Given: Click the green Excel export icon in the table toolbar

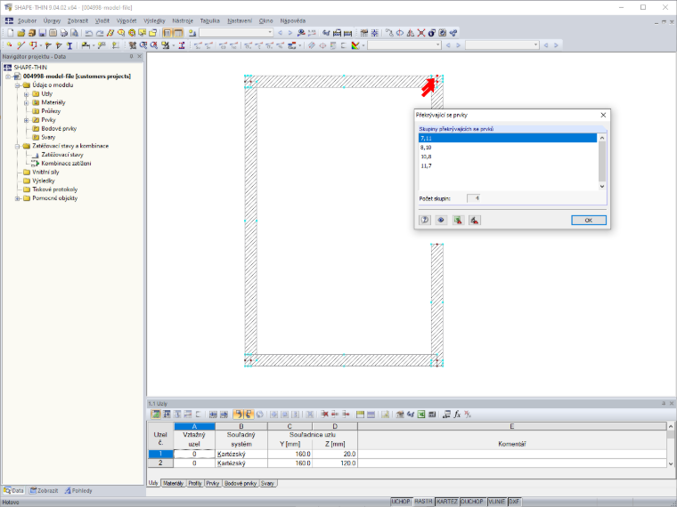Looking at the screenshot, I should pyautogui.click(x=421, y=414).
